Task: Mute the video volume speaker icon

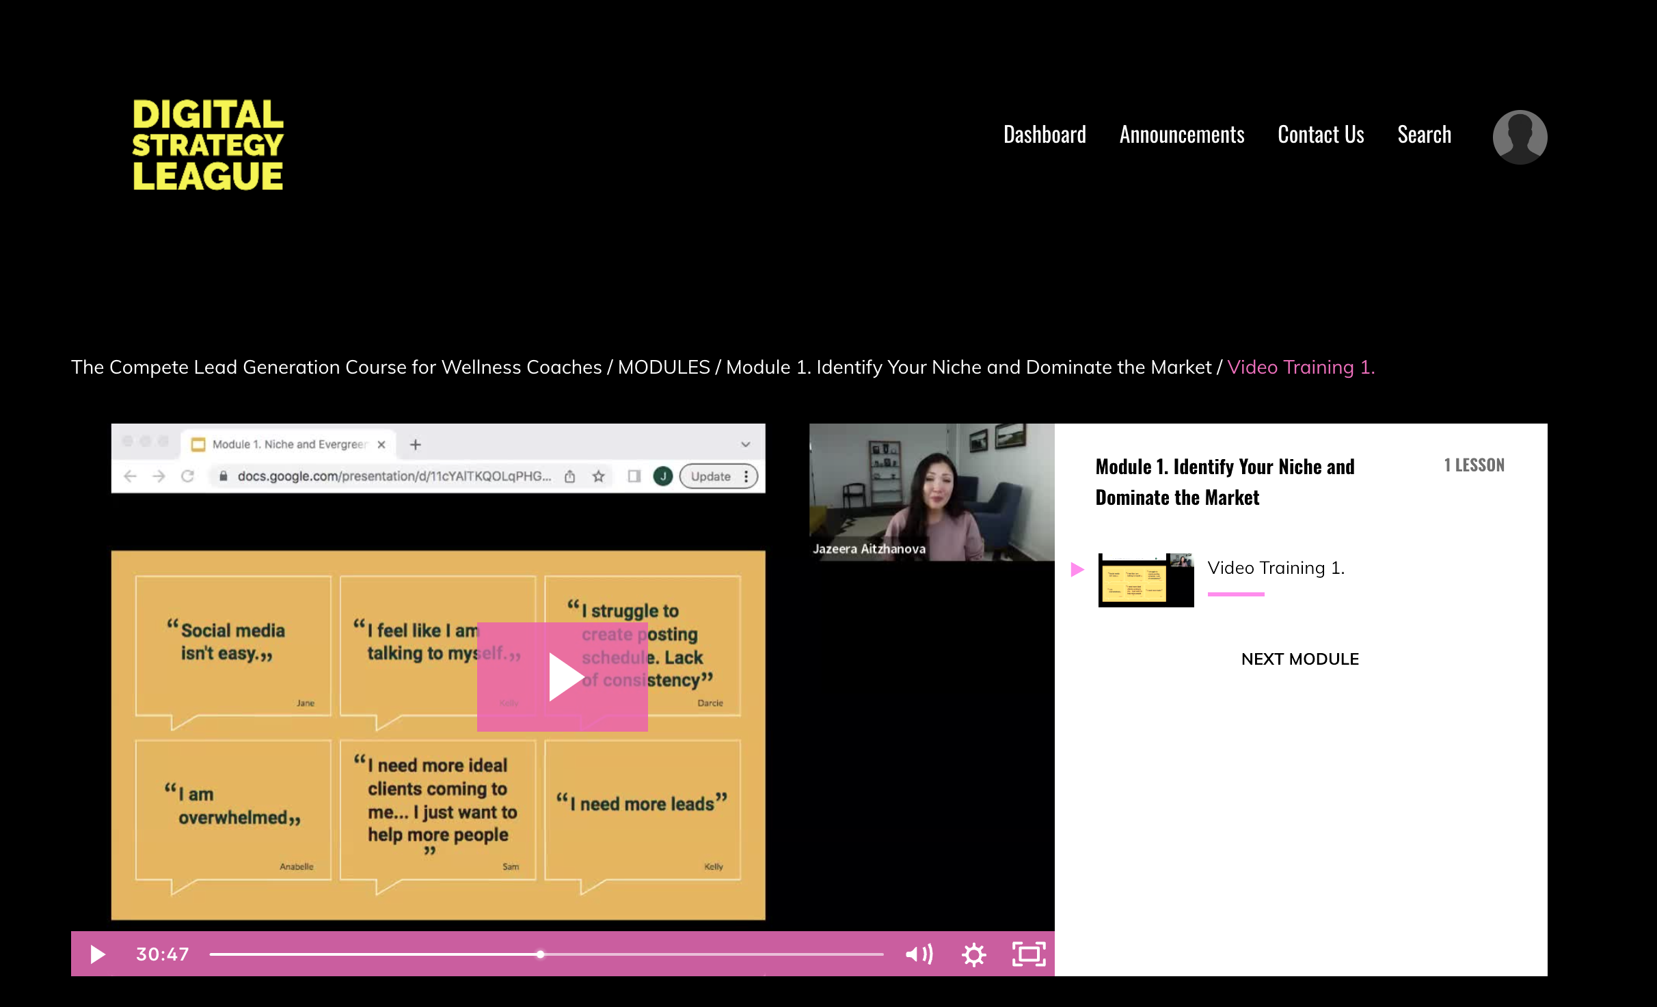Action: (x=918, y=954)
